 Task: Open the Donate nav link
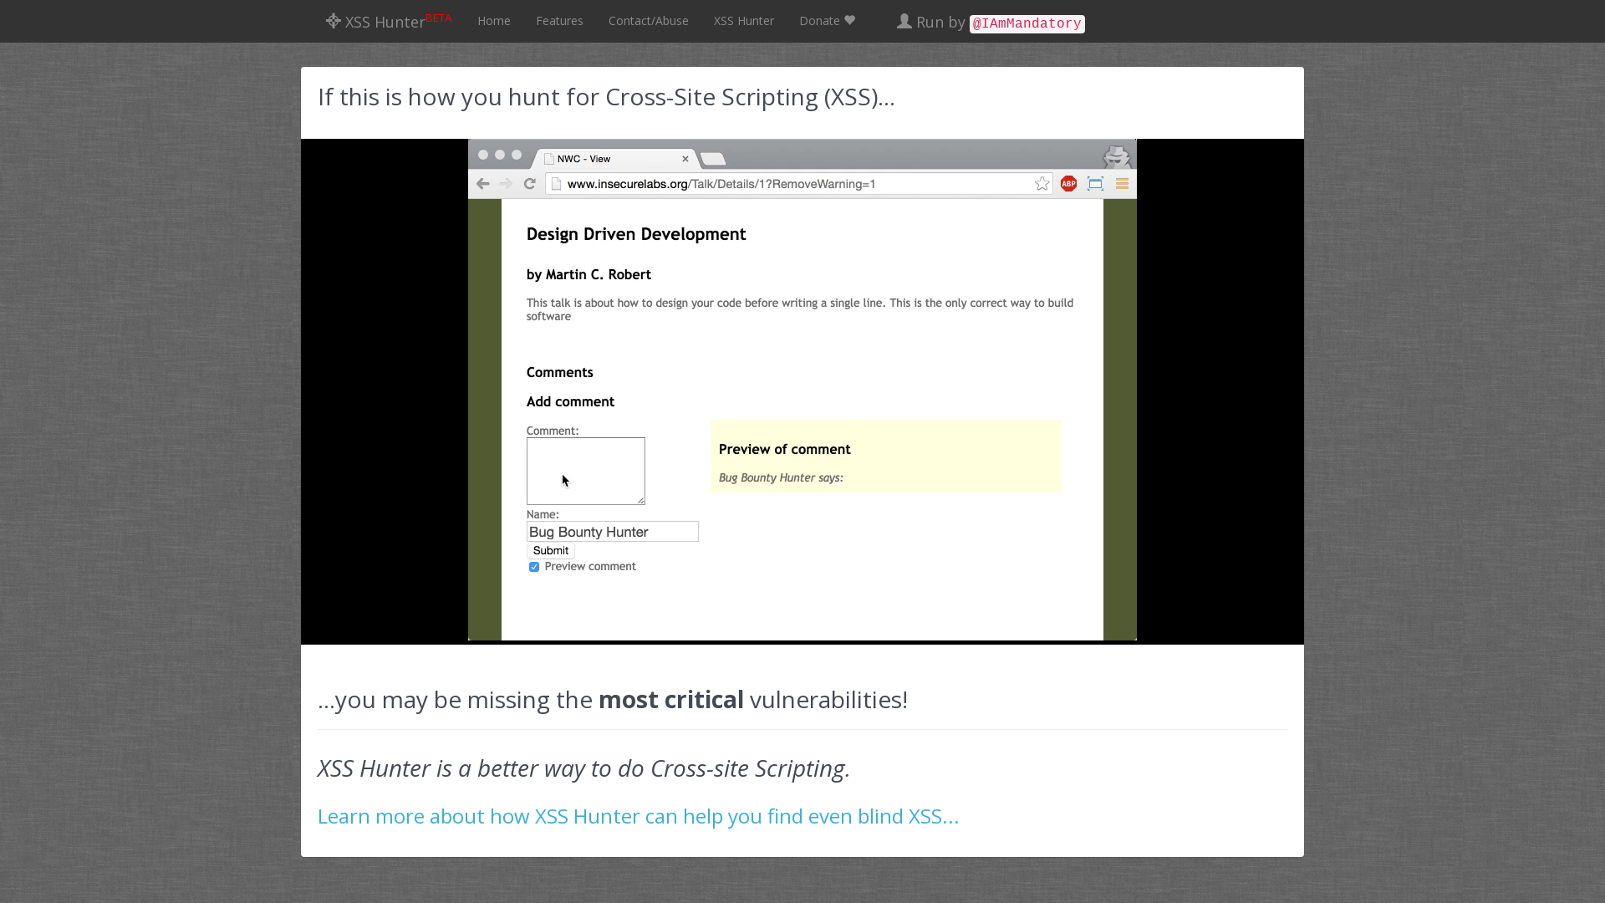coord(827,21)
